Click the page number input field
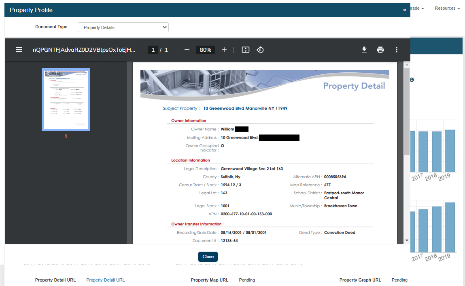The width and height of the screenshot is (465, 286). (x=153, y=50)
